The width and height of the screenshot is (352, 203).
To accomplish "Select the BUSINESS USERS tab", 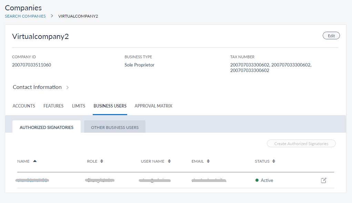I will (x=110, y=106).
